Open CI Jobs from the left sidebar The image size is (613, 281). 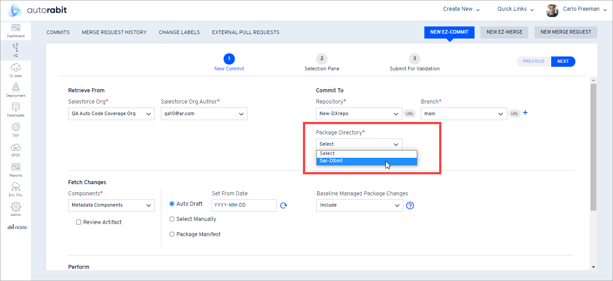pyautogui.click(x=15, y=69)
